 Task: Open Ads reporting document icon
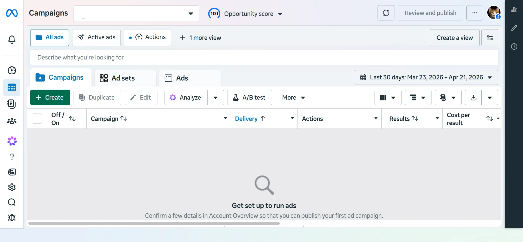click(12, 104)
